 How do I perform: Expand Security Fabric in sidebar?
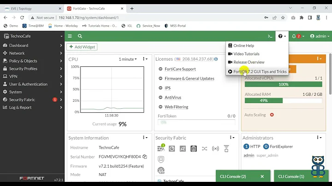click(x=32, y=100)
